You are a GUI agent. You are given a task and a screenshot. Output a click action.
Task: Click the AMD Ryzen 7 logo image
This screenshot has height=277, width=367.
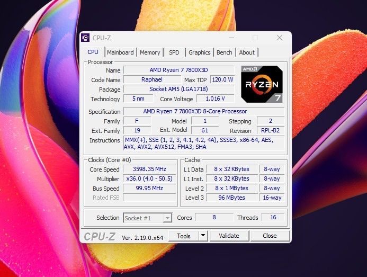tap(262, 84)
